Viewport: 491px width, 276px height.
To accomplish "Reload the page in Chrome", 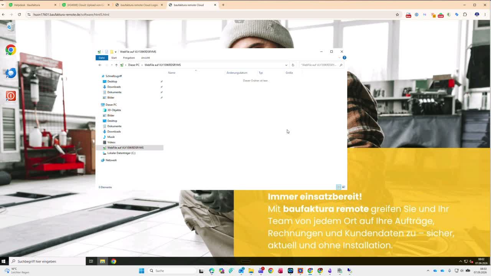I will [19, 15].
